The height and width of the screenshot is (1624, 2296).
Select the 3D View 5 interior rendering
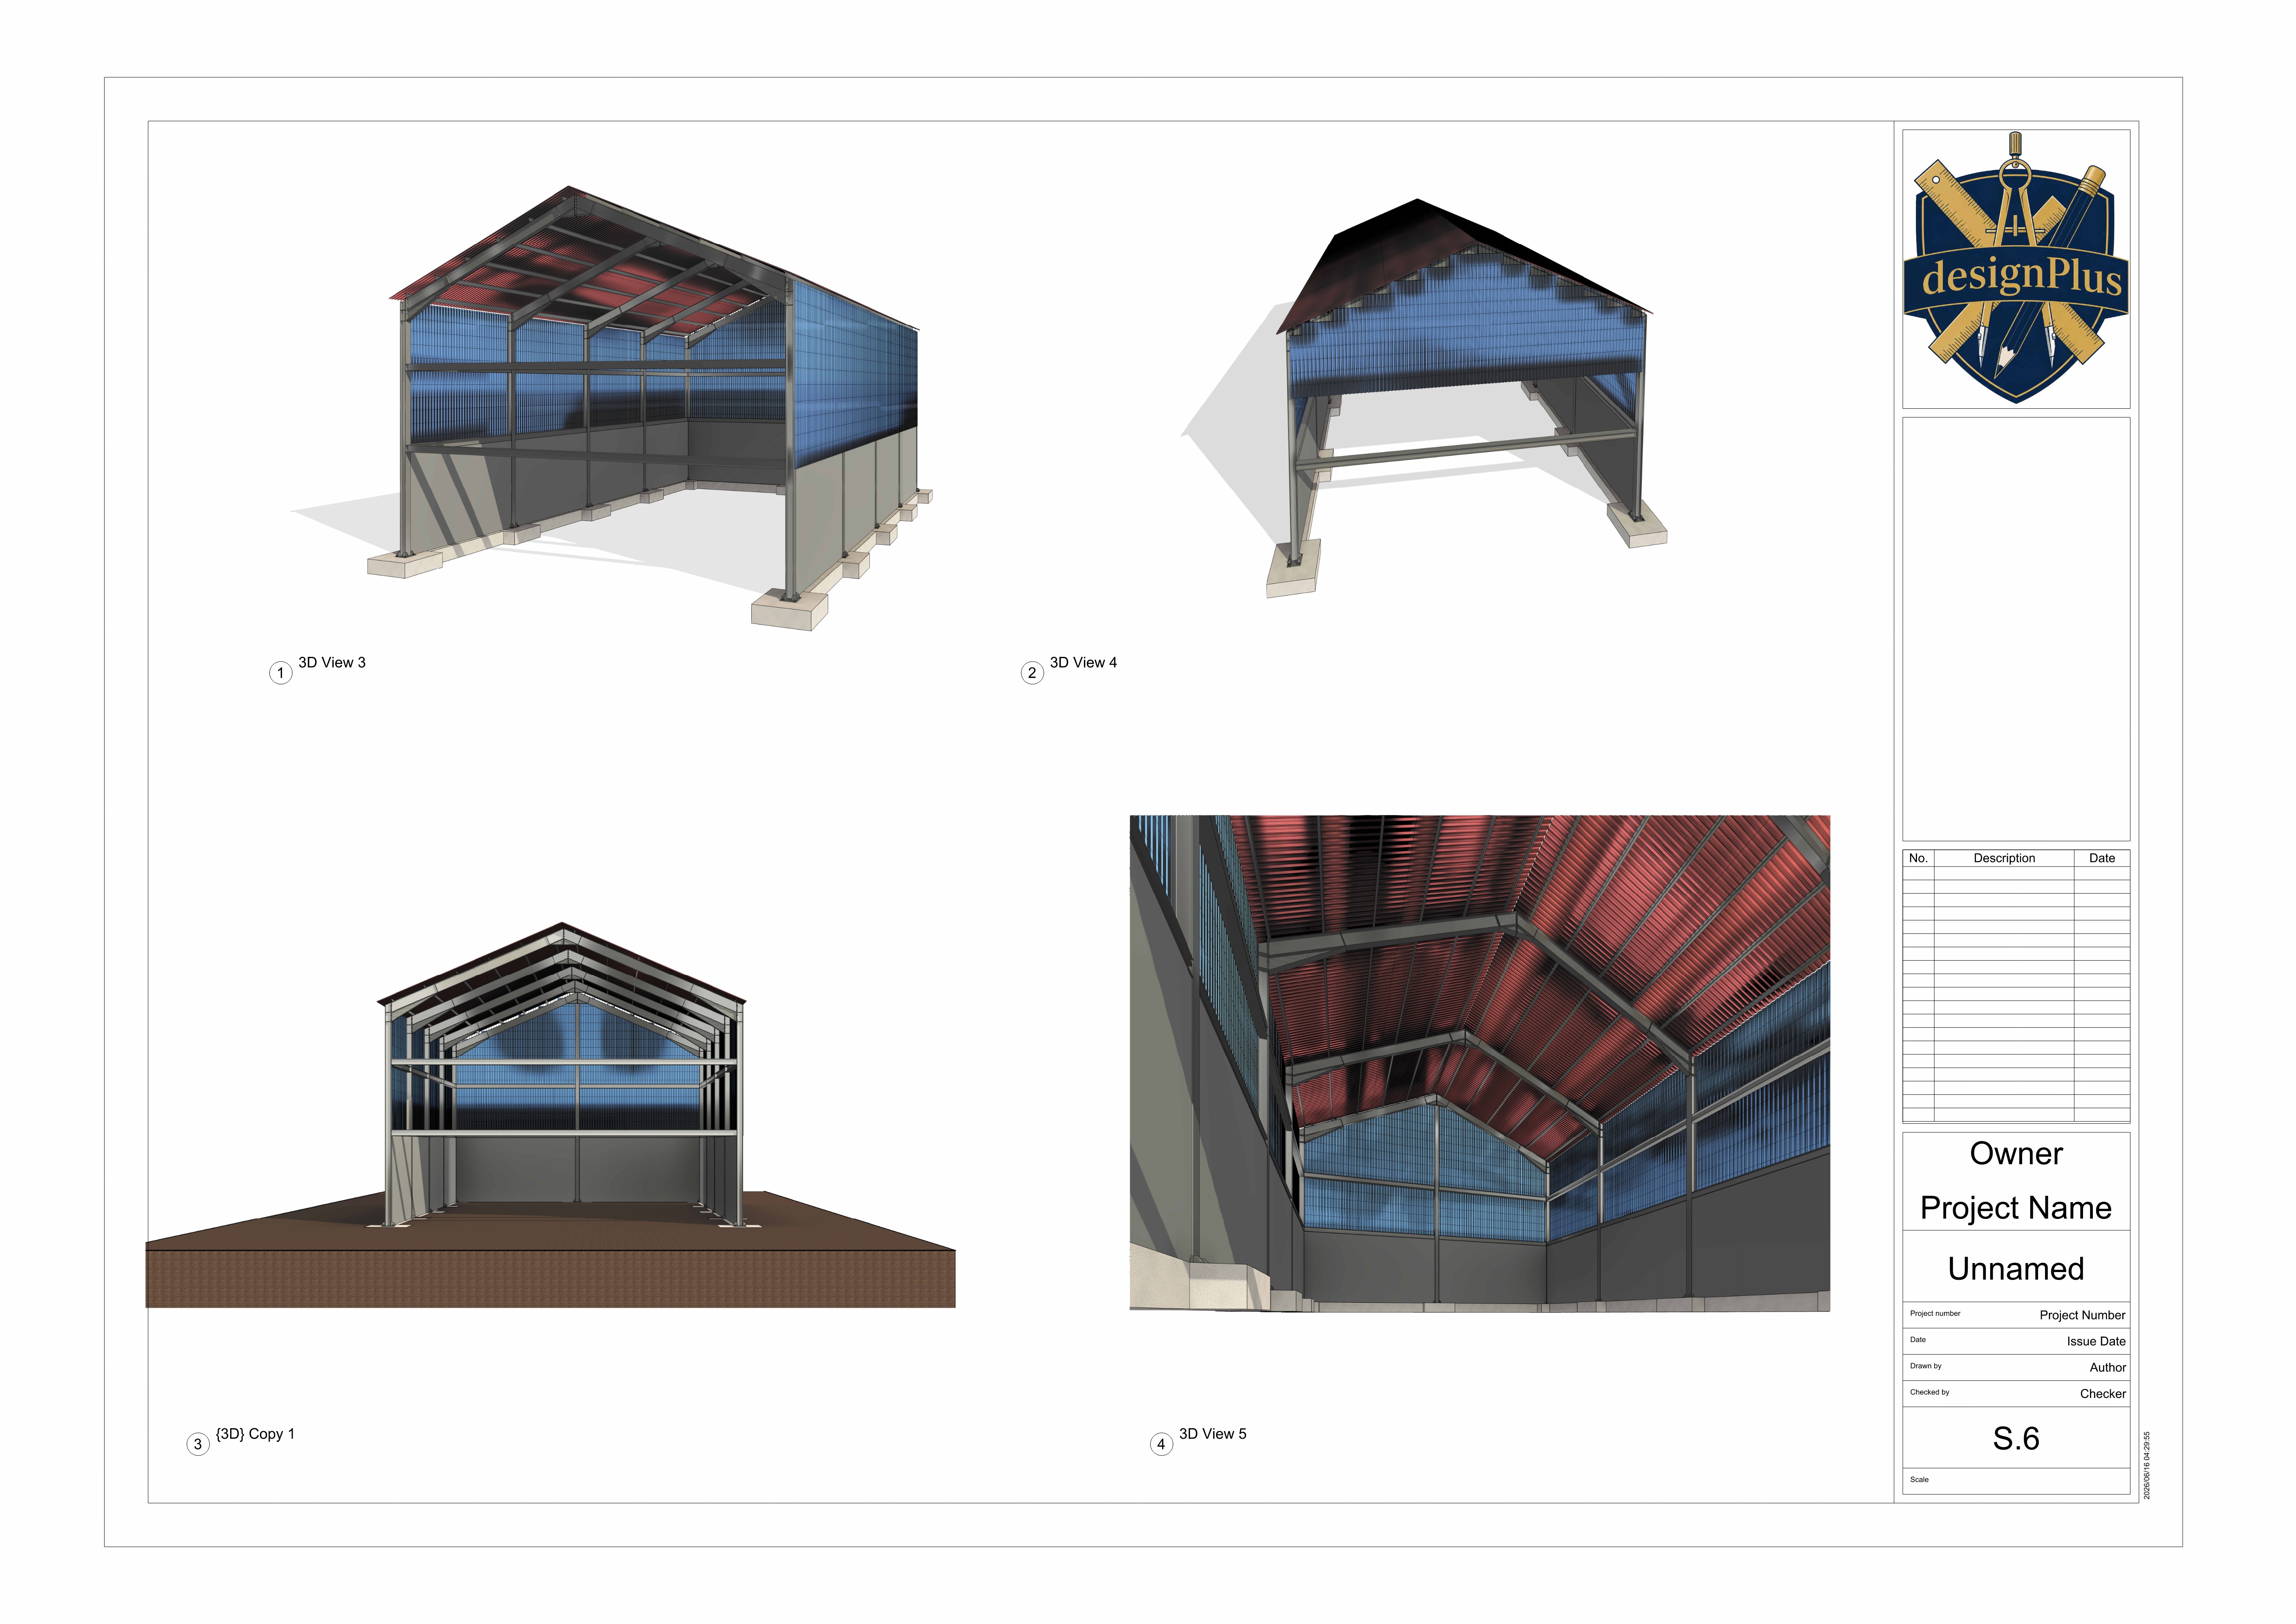coord(1480,1063)
